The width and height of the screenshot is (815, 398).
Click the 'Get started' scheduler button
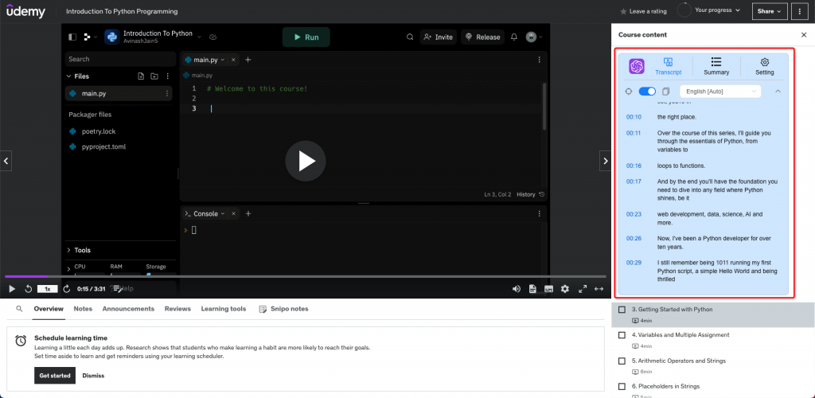(x=55, y=376)
